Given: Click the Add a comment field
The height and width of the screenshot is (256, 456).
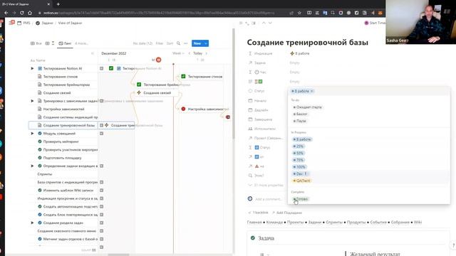Looking at the screenshot, I should click(x=269, y=199).
